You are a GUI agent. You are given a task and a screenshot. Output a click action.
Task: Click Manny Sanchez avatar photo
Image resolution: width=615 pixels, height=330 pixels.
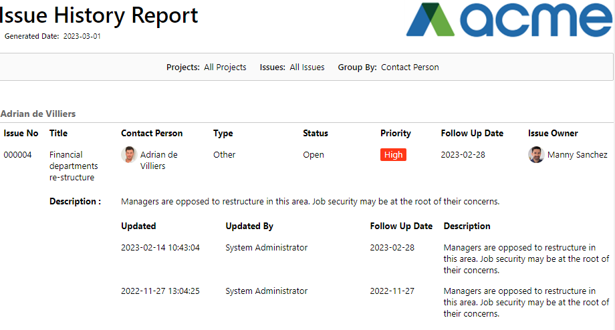point(535,155)
